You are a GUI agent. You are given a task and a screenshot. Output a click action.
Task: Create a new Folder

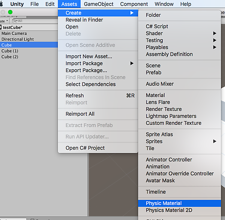pyautogui.click(x=179, y=15)
